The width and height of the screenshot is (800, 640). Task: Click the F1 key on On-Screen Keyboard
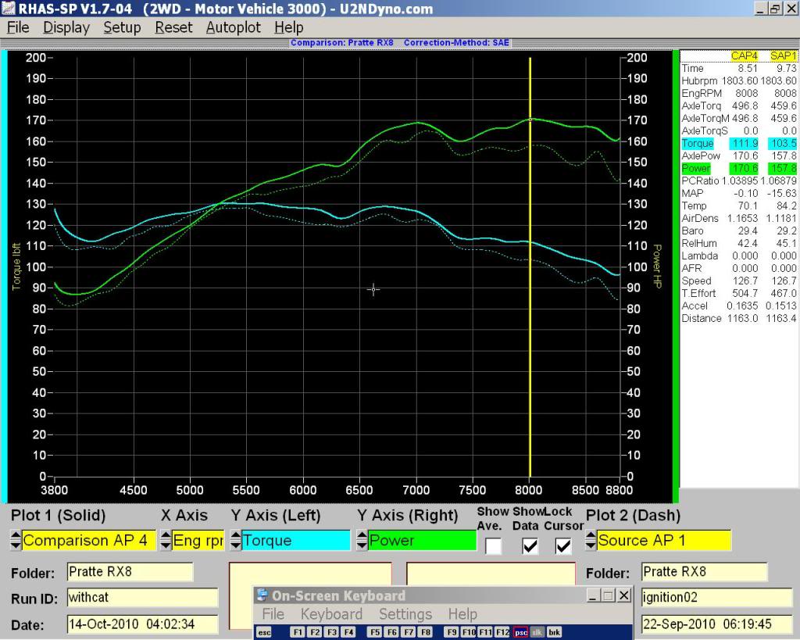click(298, 632)
